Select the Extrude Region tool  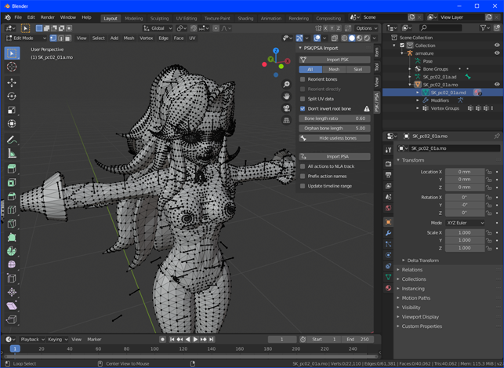(12, 169)
